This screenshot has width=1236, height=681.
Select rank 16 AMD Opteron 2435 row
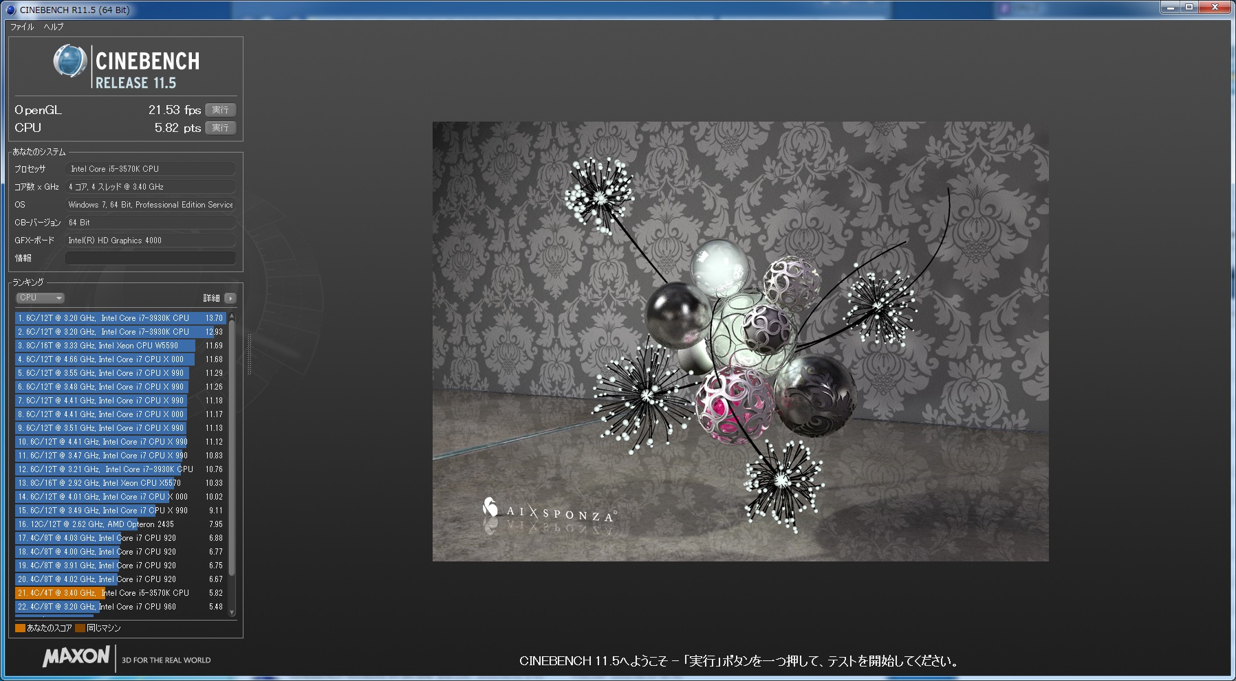[121, 524]
